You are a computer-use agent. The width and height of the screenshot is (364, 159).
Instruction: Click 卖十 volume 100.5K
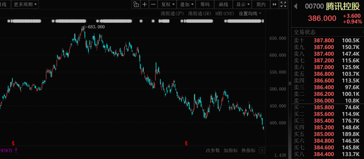click(x=351, y=41)
